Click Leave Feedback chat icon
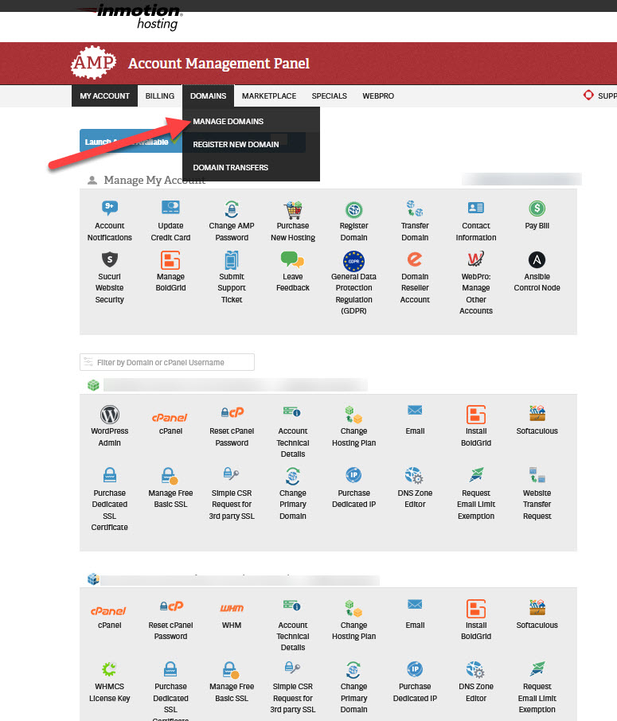Screen dimensions: 617x721 [x=293, y=259]
